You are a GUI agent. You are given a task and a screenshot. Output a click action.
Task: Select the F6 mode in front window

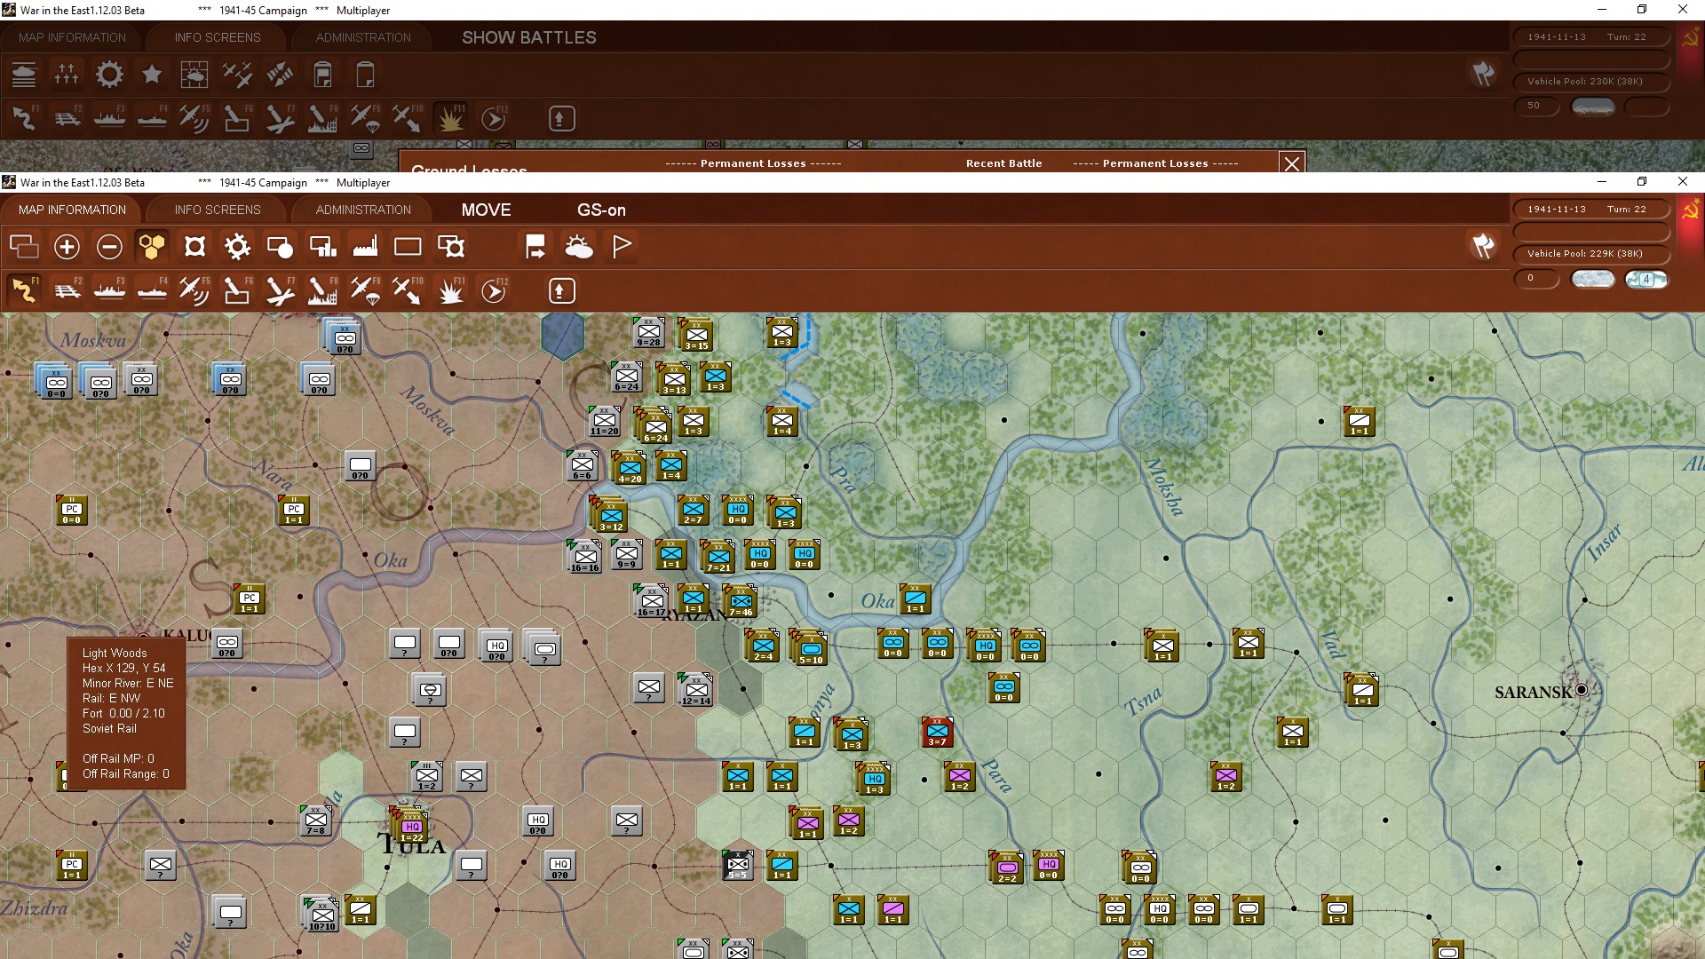click(237, 290)
